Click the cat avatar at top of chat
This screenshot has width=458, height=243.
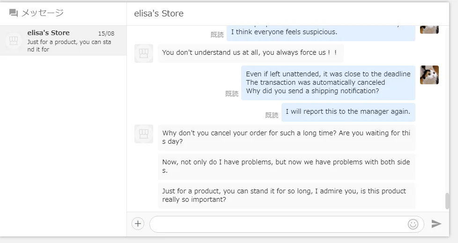[x=429, y=29]
